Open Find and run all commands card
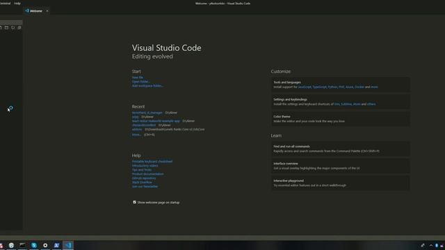Viewport: 445px width, 250px height. coord(340,149)
